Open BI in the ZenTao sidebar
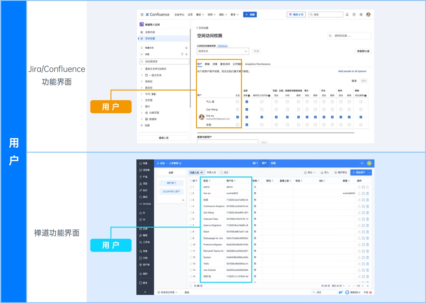This screenshot has height=303, width=426. coord(142,219)
